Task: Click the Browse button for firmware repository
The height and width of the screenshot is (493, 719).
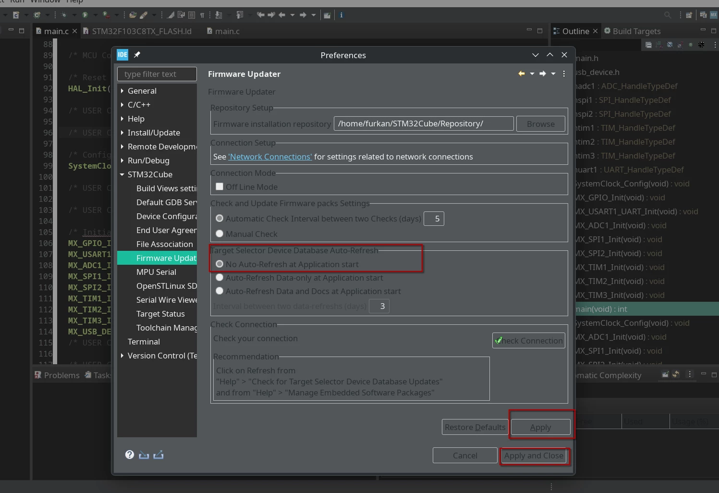Action: (x=540, y=124)
